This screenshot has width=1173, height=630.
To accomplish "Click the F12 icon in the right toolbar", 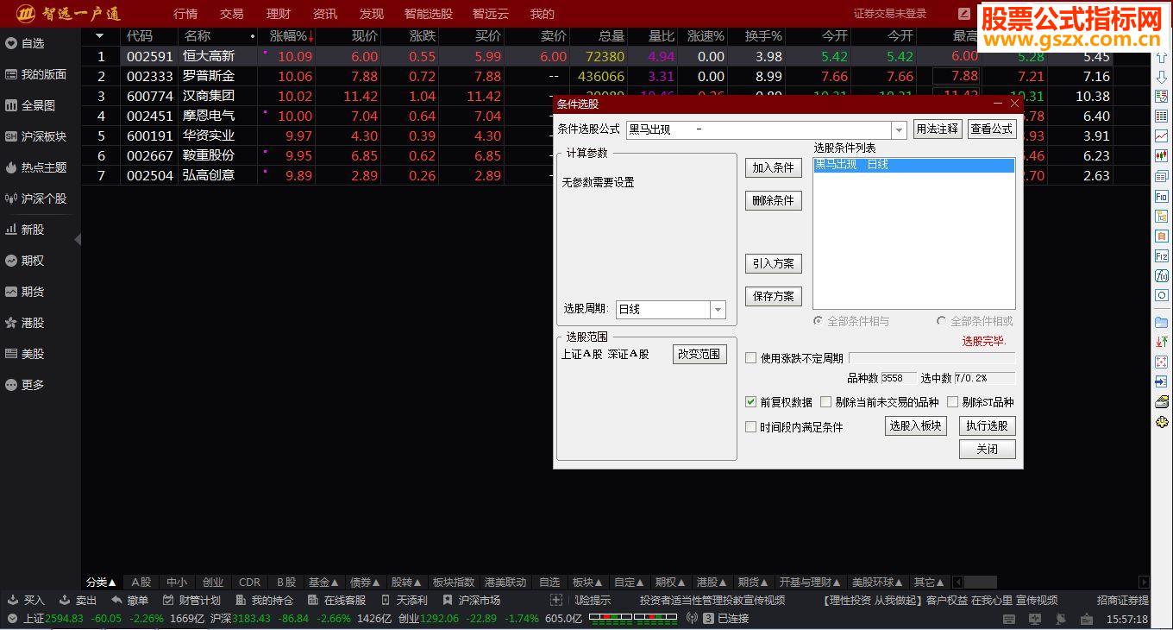I will 1162,256.
